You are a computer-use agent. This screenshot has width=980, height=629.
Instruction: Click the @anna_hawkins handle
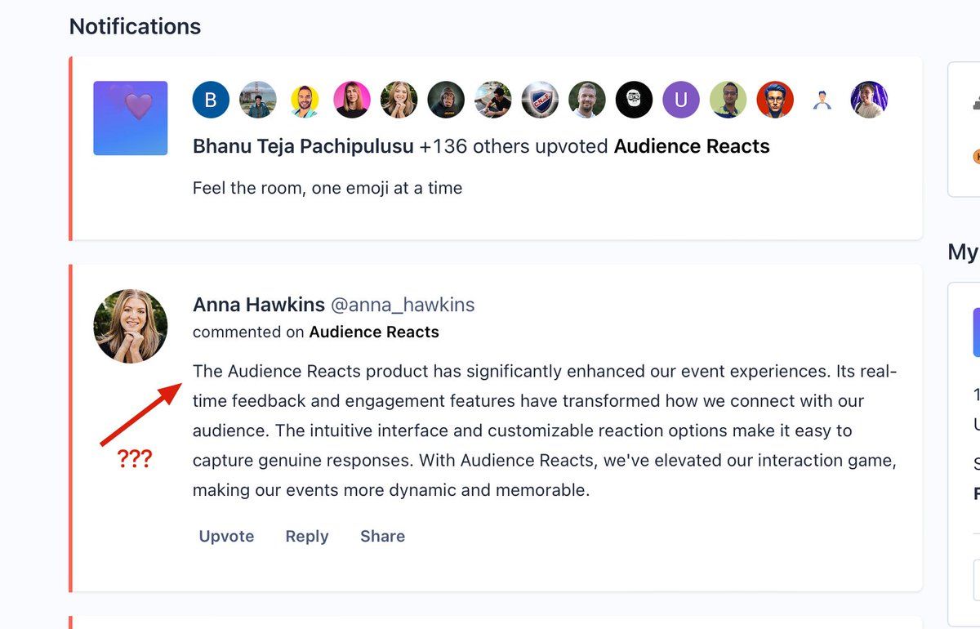[x=402, y=305]
